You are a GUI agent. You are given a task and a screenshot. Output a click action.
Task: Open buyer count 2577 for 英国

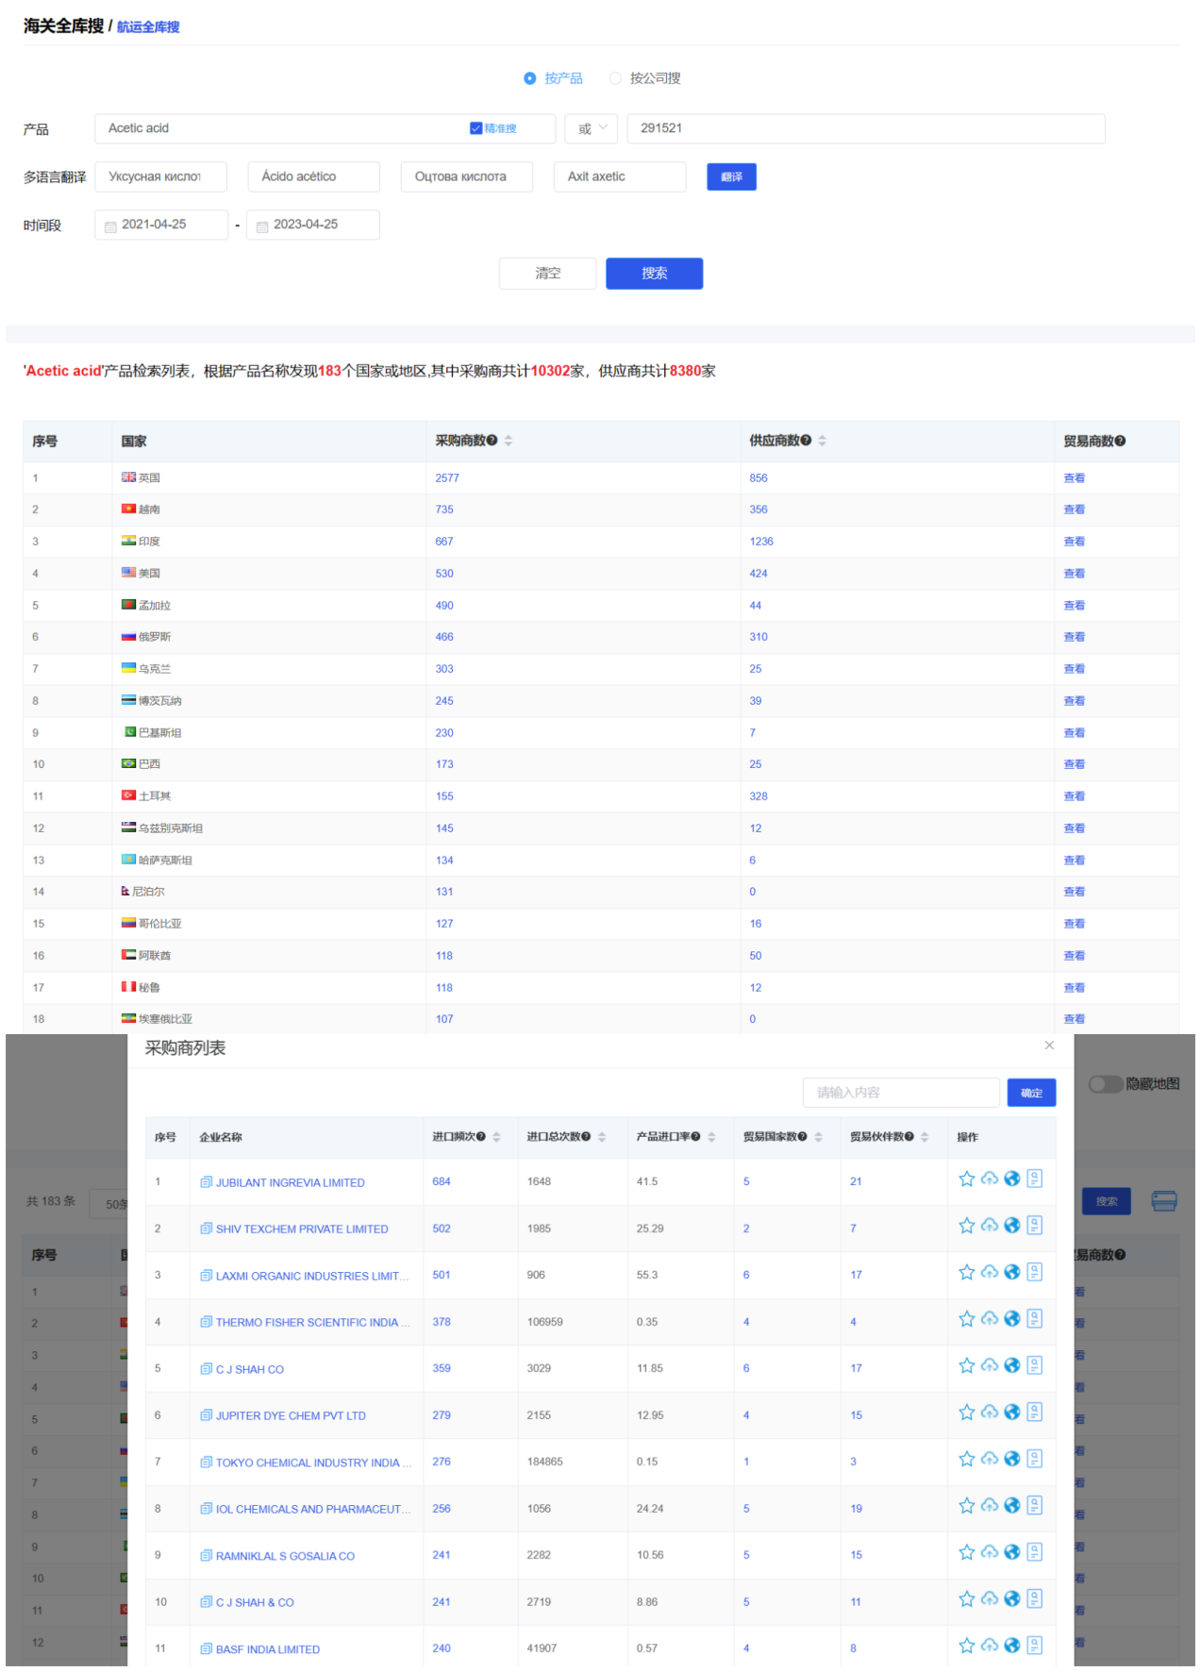click(x=447, y=479)
